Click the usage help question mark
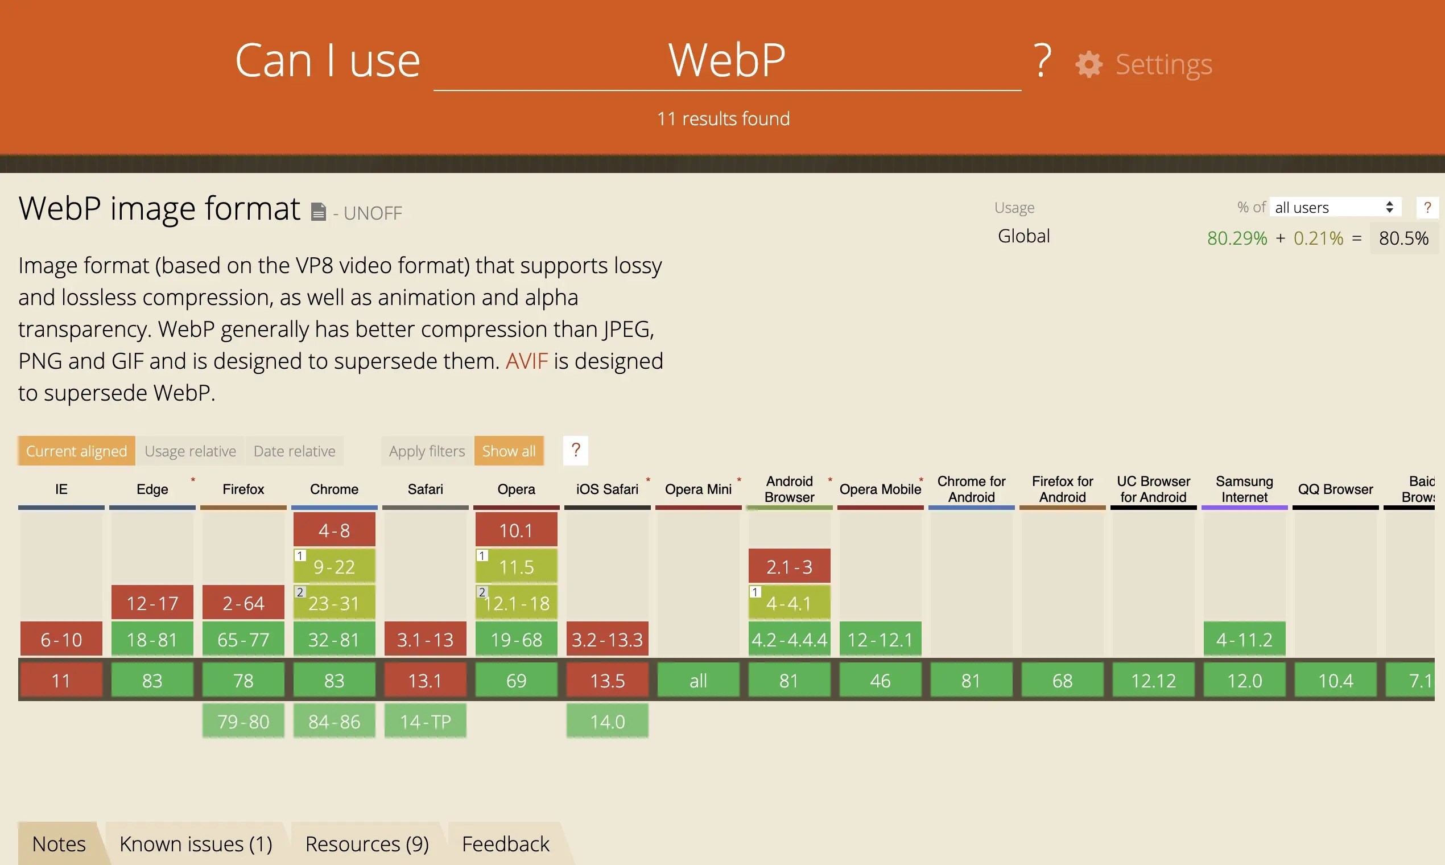 (1427, 208)
